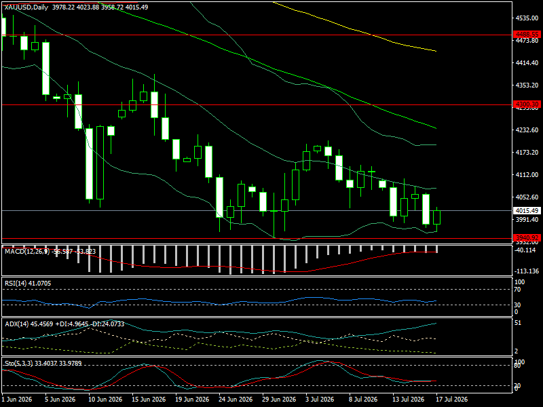
Task: Select the 4300.30 red price label
Action: coord(527,104)
